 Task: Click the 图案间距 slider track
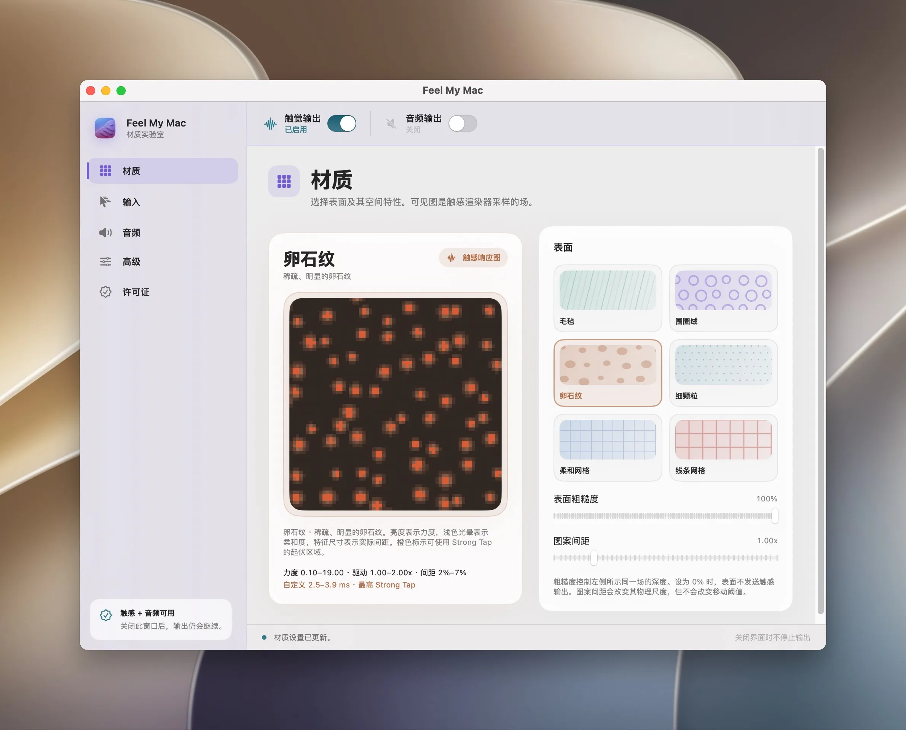pyautogui.click(x=666, y=558)
